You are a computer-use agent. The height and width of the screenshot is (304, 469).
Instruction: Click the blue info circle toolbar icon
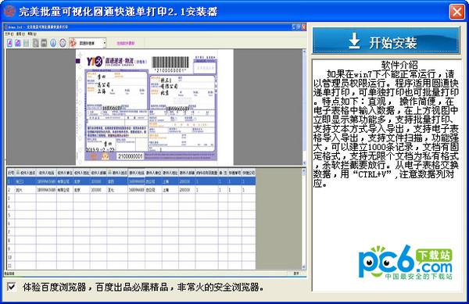point(53,43)
